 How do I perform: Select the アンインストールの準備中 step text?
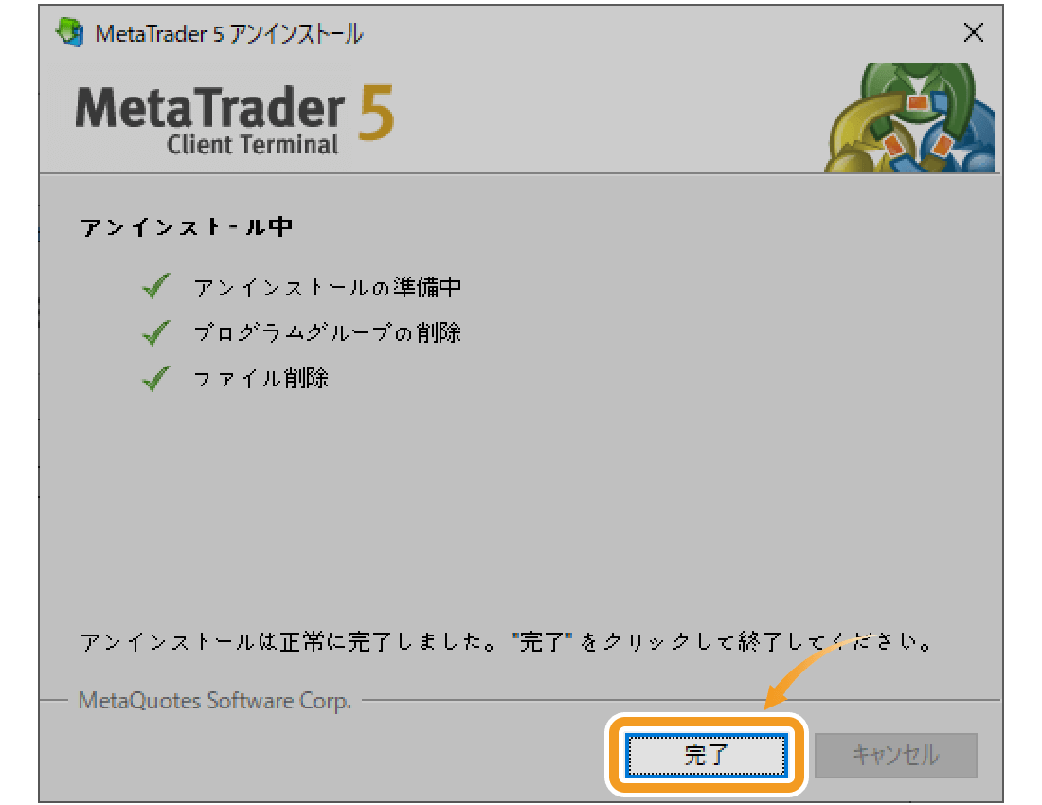pos(328,287)
